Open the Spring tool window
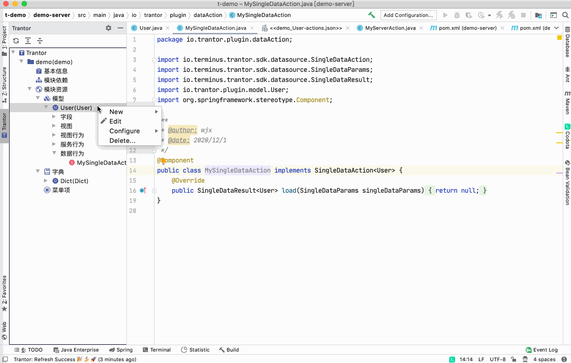Image resolution: width=571 pixels, height=363 pixels. coord(121,350)
